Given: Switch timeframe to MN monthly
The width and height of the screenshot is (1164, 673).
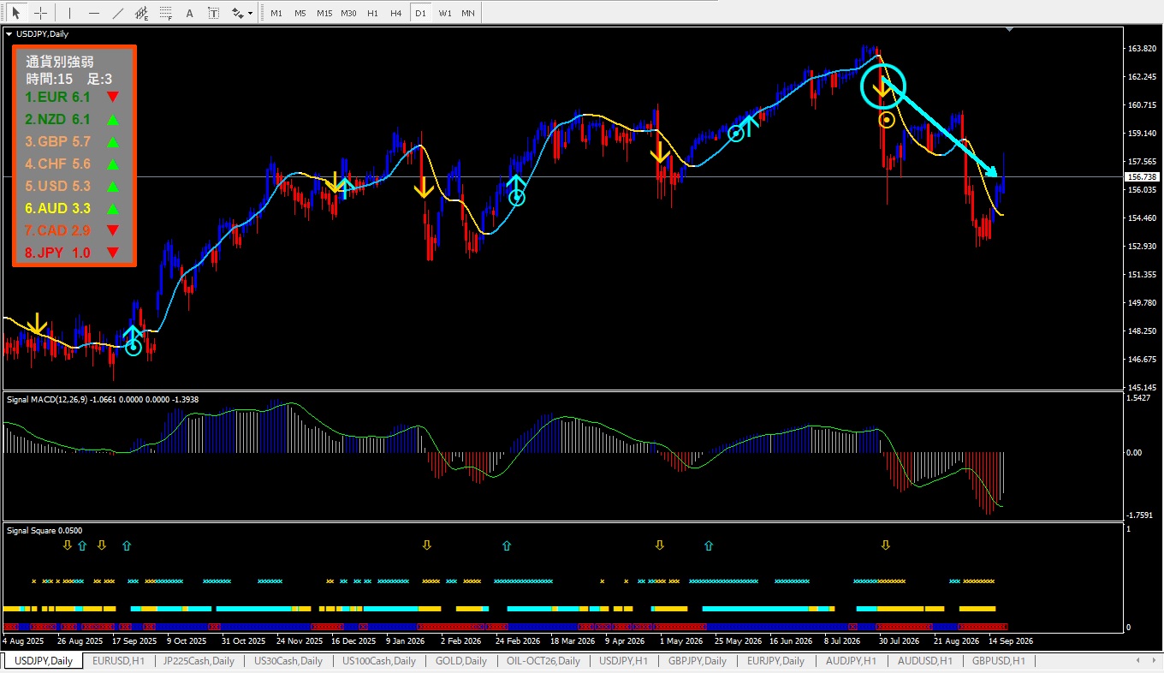Looking at the screenshot, I should coord(468,13).
